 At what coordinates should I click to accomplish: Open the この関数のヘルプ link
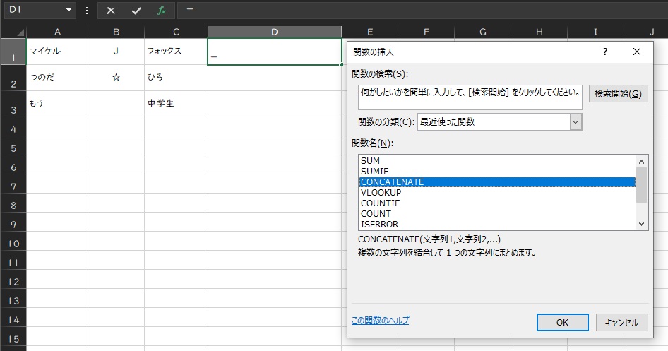click(x=380, y=321)
